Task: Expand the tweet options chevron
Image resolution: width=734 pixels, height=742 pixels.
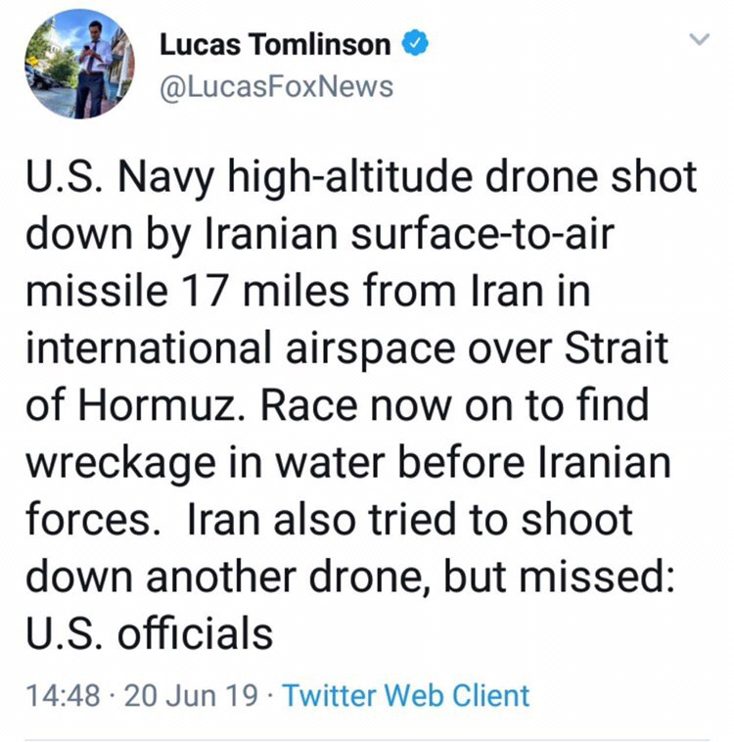Action: point(699,40)
